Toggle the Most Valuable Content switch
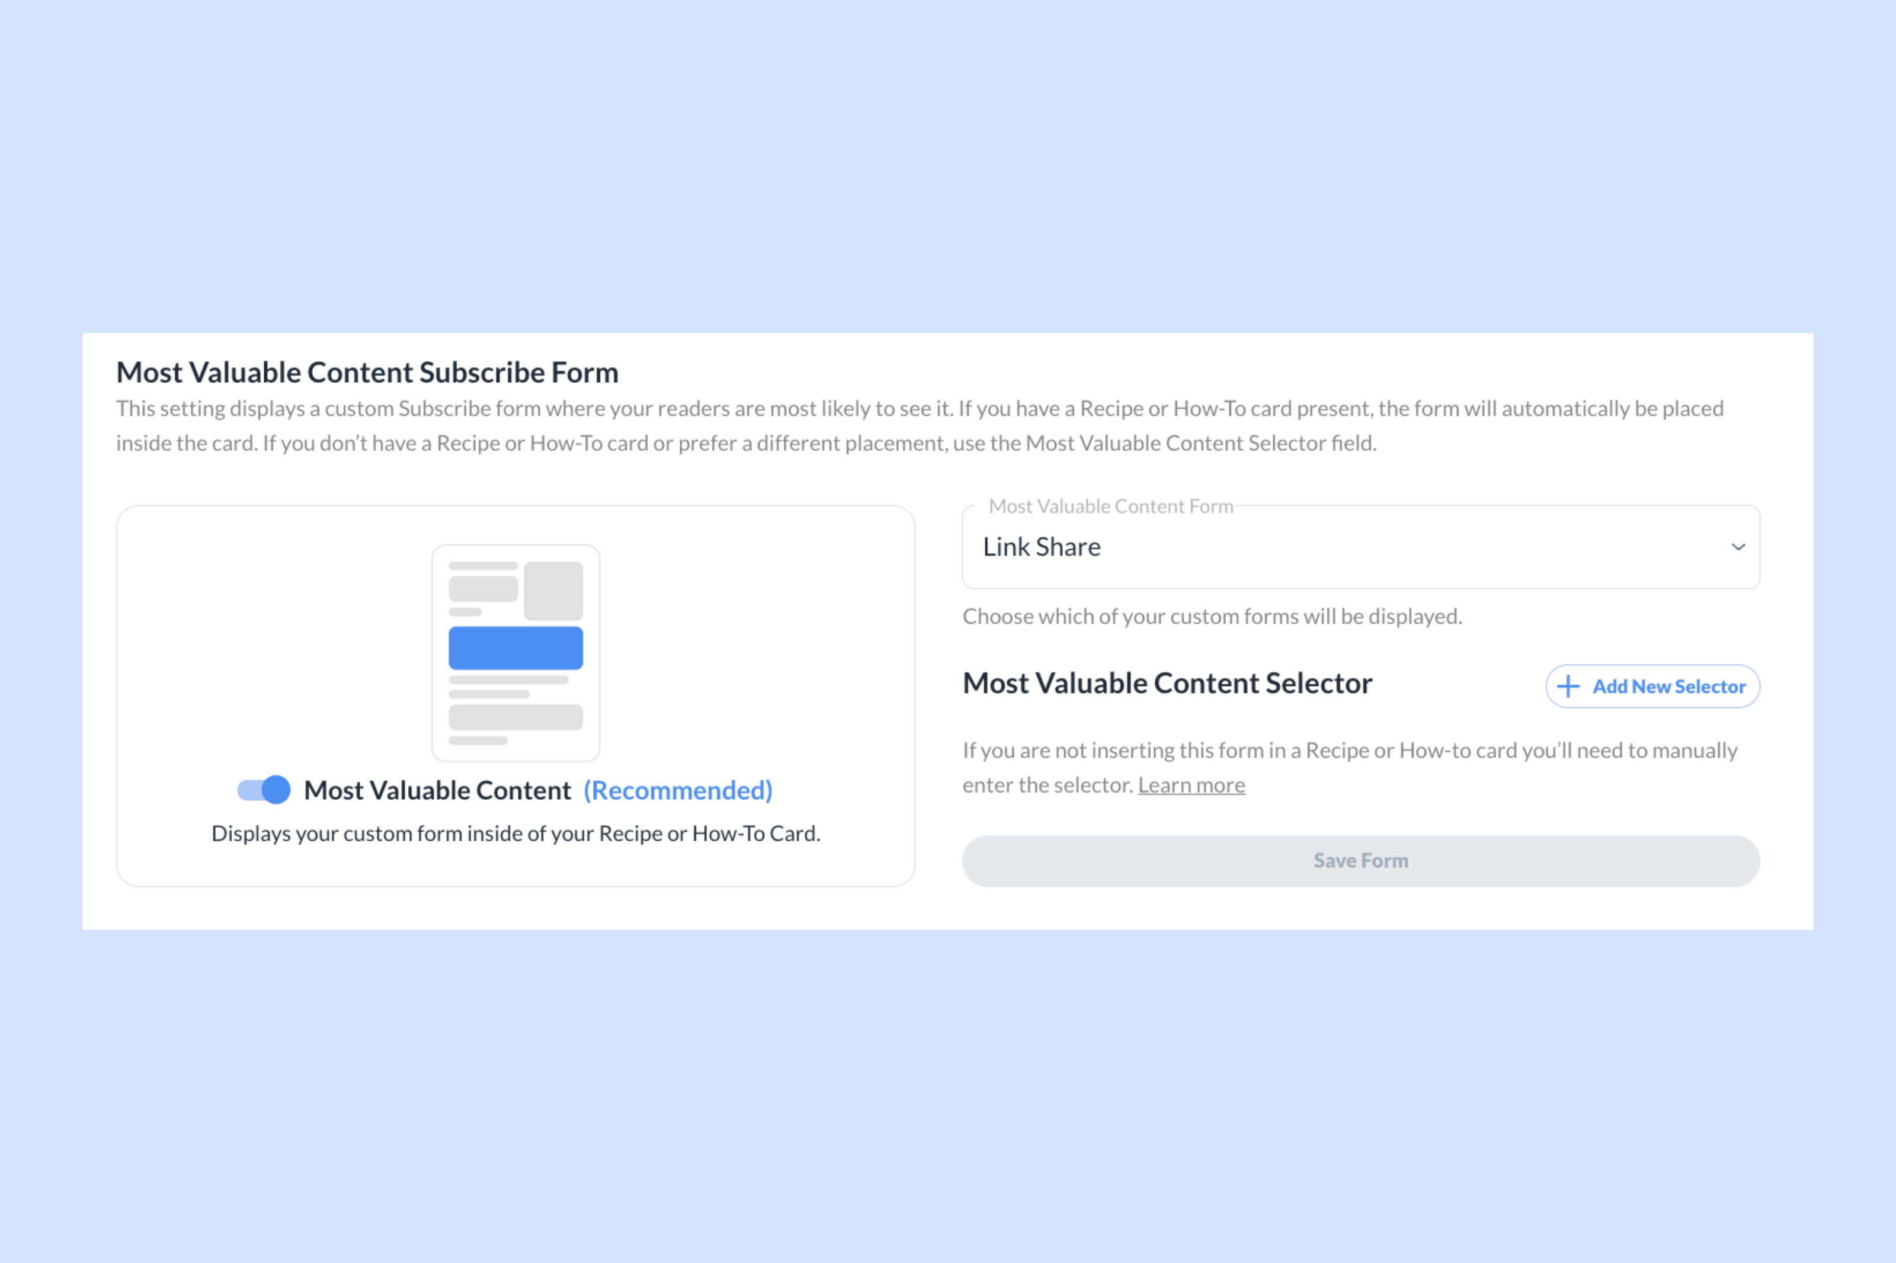Image resolution: width=1896 pixels, height=1263 pixels. (x=264, y=789)
